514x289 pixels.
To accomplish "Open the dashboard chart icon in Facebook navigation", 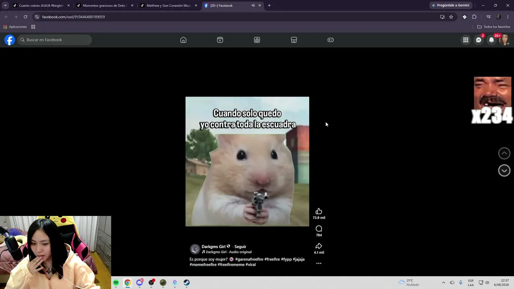I will click(x=257, y=40).
